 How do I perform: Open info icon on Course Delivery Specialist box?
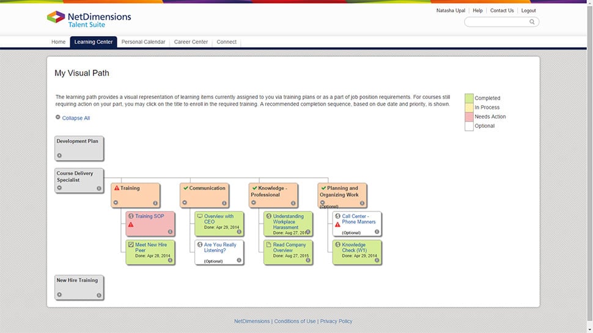pos(98,188)
